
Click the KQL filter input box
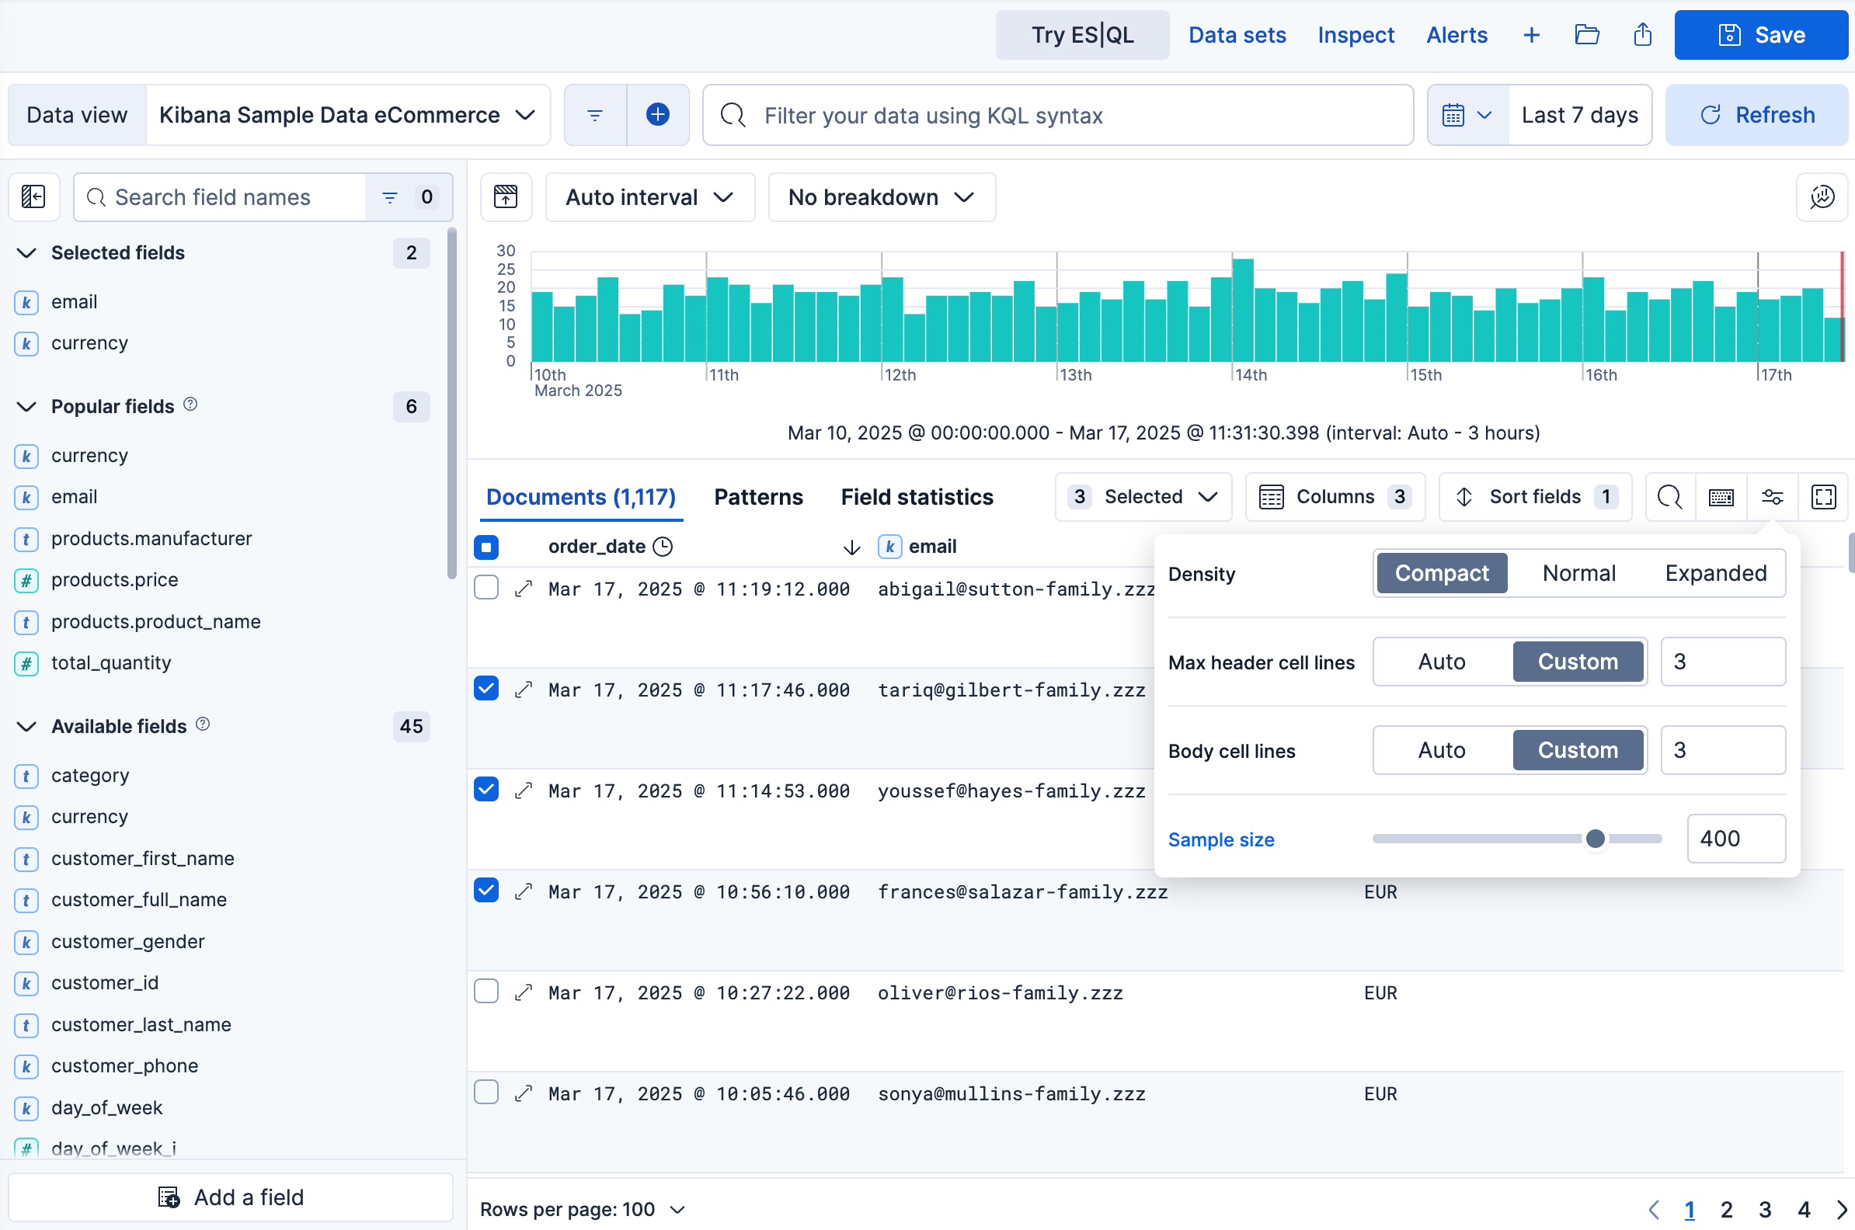[1058, 115]
